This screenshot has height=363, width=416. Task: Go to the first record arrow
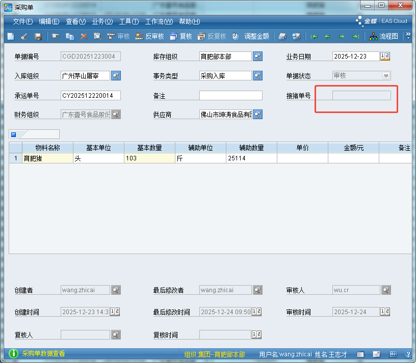[315, 37]
